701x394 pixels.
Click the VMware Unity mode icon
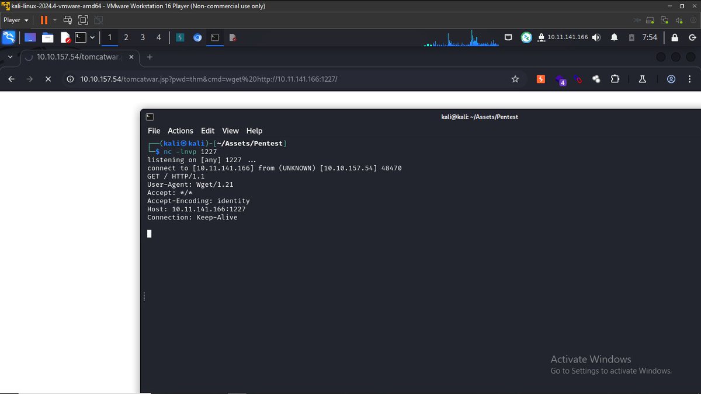click(x=98, y=20)
